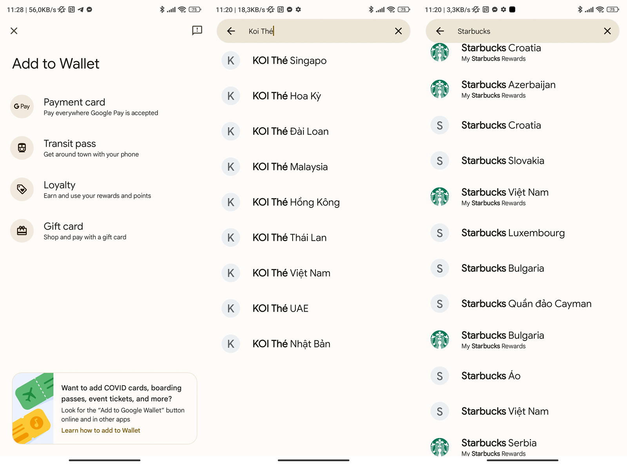The height and width of the screenshot is (464, 627).
Task: Tap the Loyalty tag icon
Action: (22, 189)
